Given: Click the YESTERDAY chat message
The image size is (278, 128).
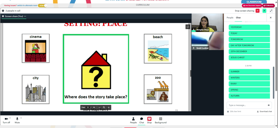Looking at the screenshot, I should (249, 27).
